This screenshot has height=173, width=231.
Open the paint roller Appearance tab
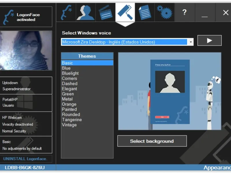(125, 13)
